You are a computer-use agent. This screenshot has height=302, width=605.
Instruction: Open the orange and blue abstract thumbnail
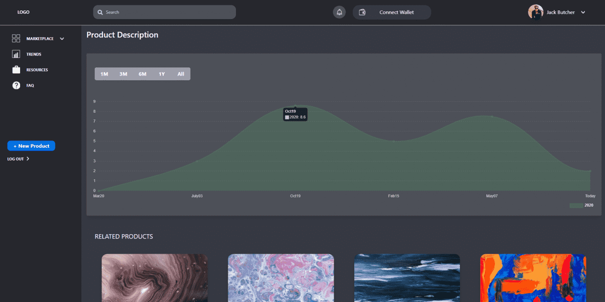(533, 278)
